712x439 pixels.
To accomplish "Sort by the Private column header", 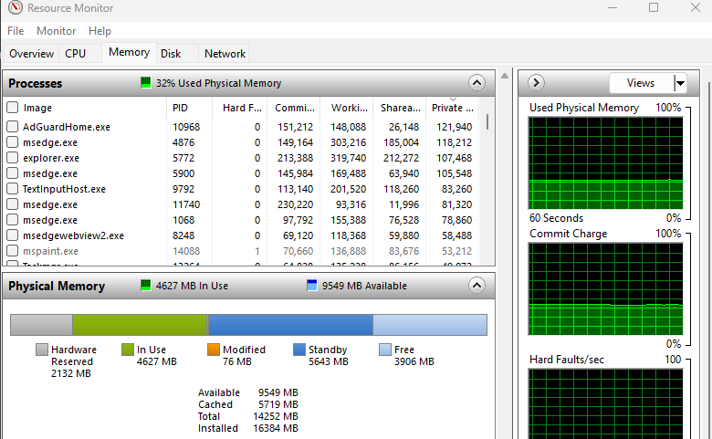I will point(452,108).
